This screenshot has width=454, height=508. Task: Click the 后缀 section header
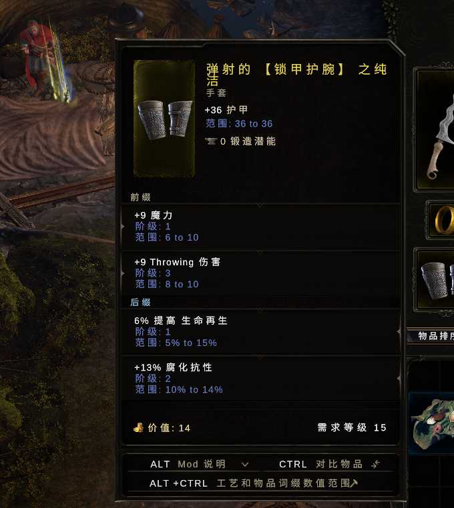tap(140, 302)
